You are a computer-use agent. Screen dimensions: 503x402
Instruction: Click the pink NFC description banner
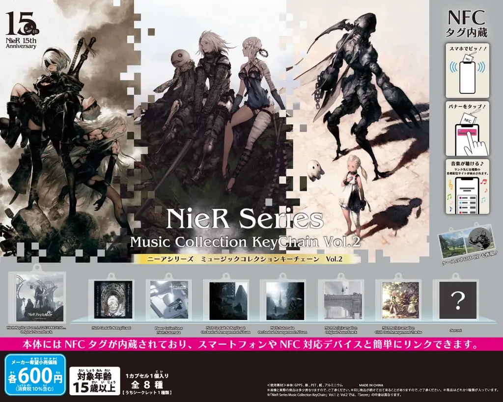(x=251, y=344)
